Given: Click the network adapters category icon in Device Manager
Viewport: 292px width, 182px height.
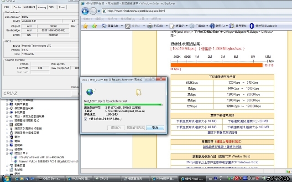Looking at the screenshot, I should click(11, 153).
